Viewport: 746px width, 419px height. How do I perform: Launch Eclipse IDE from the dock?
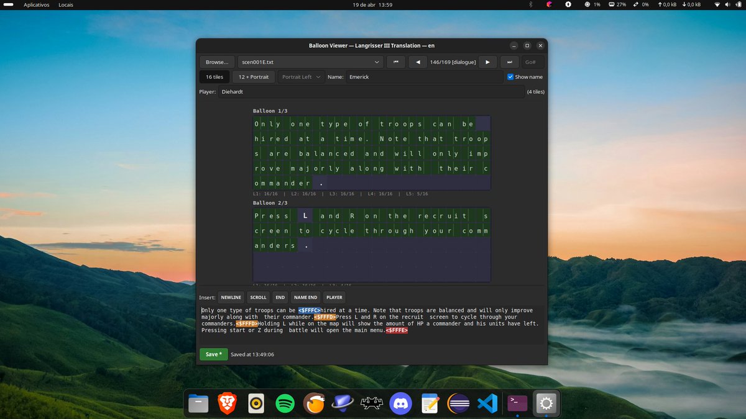[459, 404]
